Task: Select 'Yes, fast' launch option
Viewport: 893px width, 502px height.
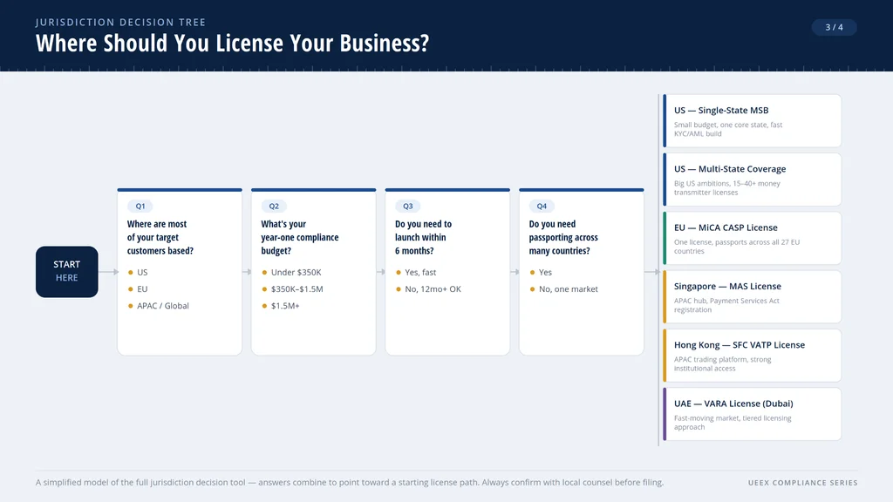Action: pyautogui.click(x=416, y=272)
